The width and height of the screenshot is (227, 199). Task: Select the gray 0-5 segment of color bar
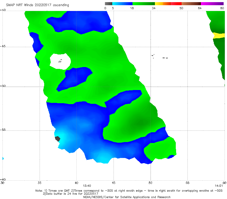coord(108,4)
